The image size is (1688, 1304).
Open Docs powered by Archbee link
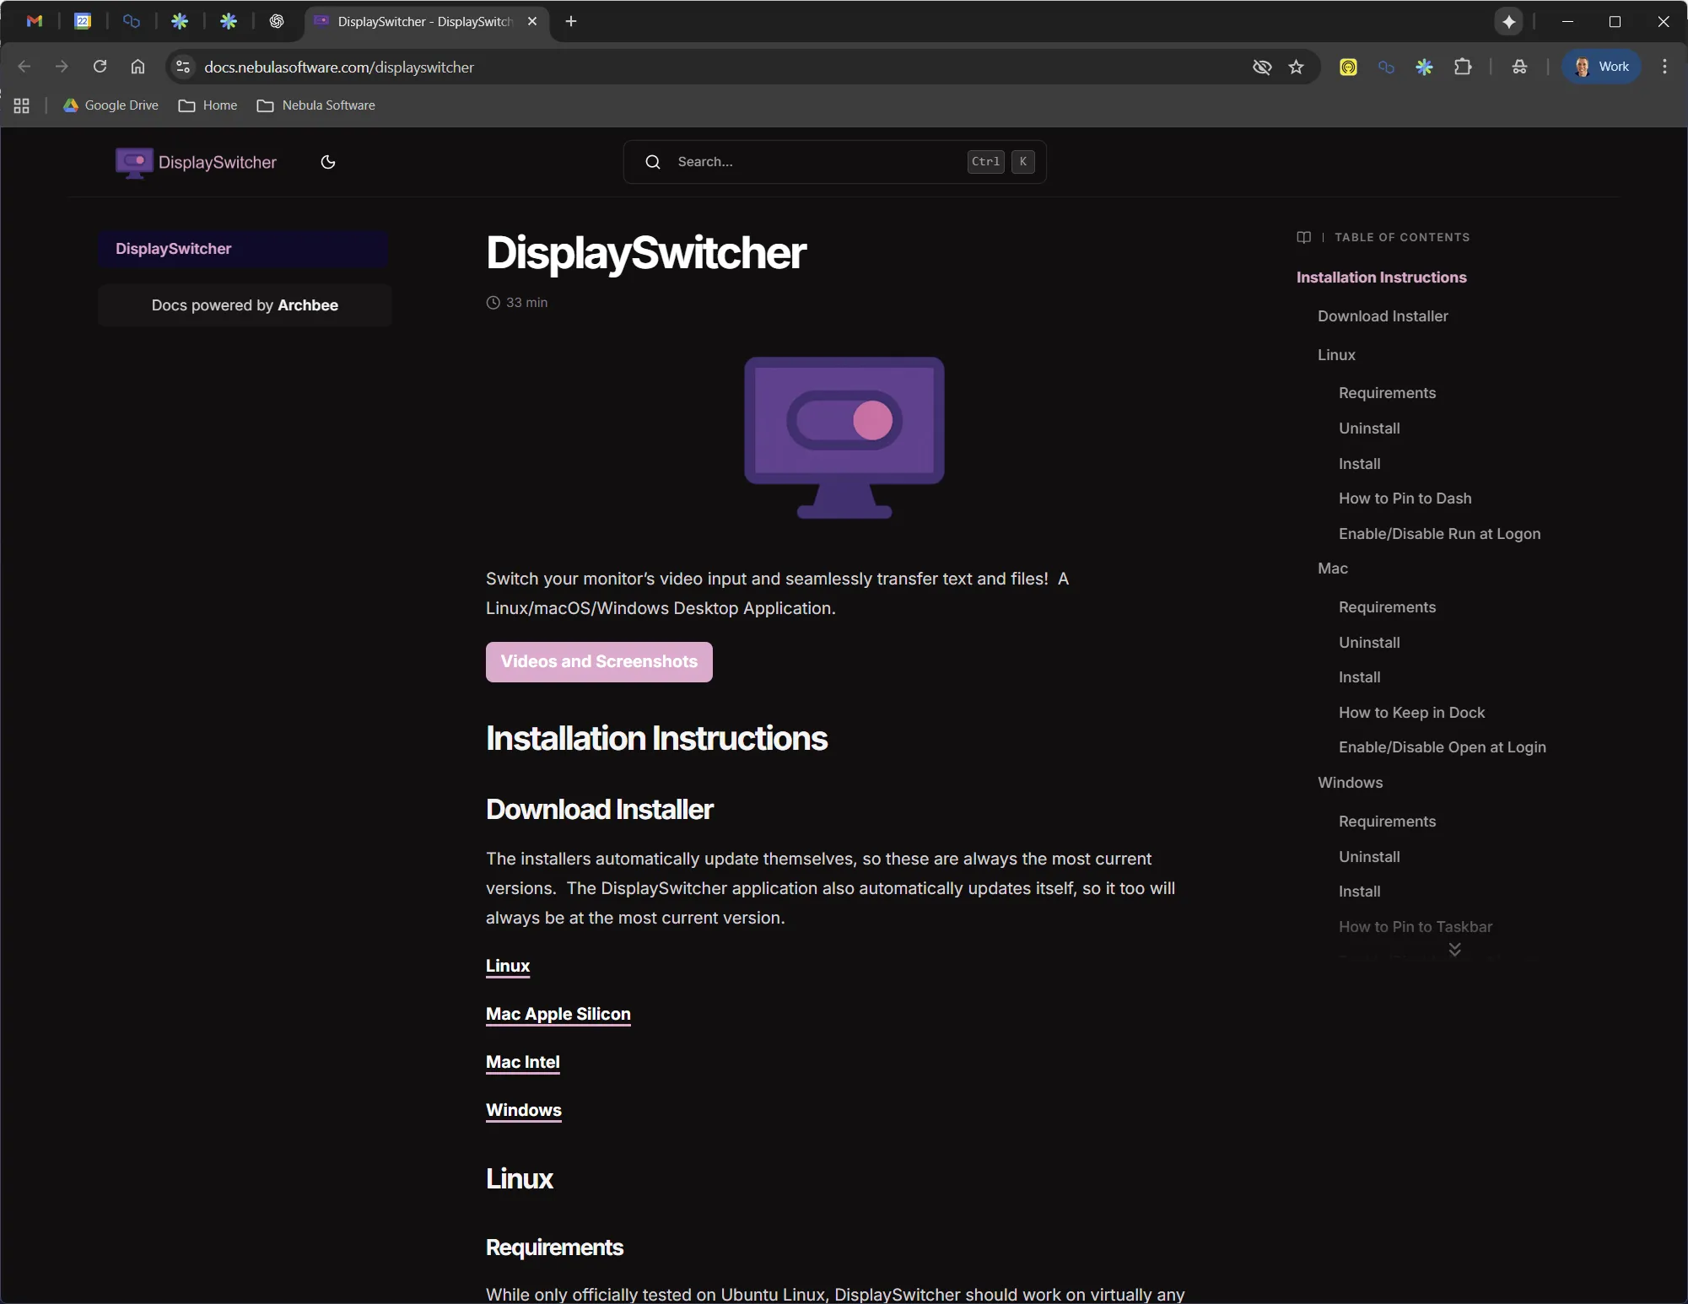pos(245,305)
